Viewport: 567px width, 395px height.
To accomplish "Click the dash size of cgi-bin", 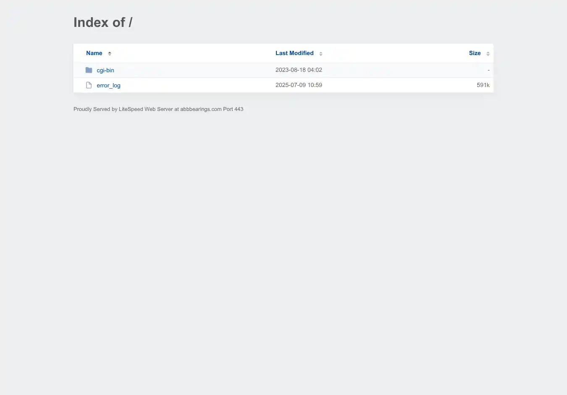I will click(488, 70).
